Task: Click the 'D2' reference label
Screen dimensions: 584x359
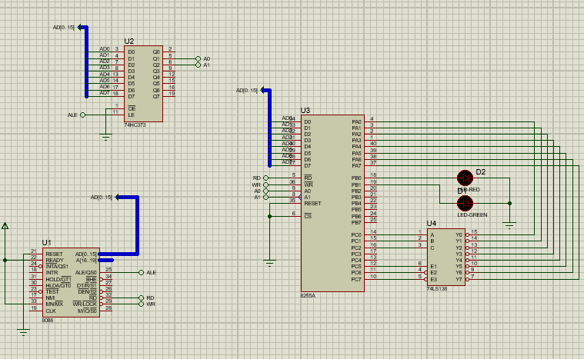Action: point(481,172)
